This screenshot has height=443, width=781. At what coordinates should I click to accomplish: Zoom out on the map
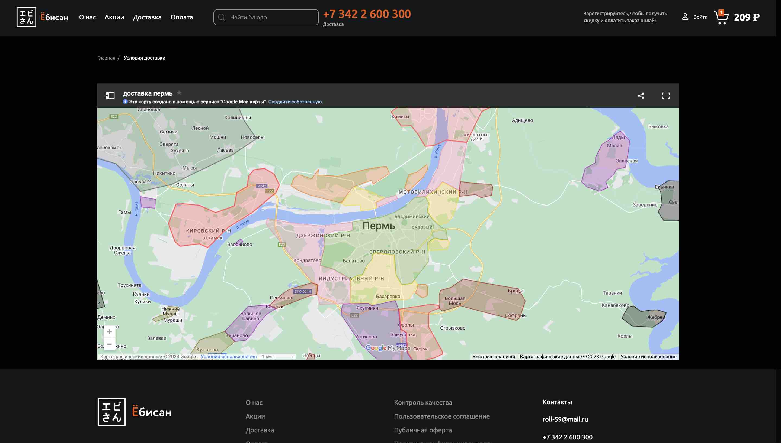pos(109,344)
